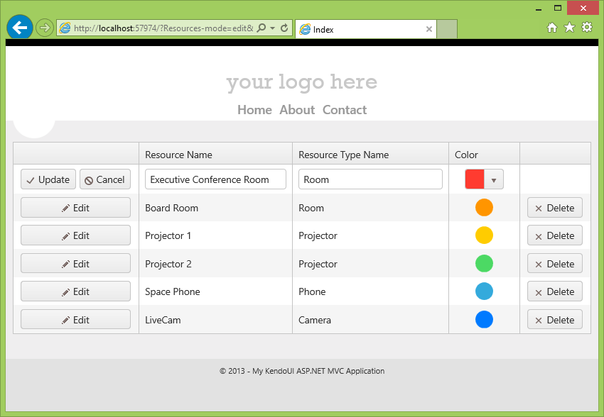Select the Index browser tab
This screenshot has height=417, width=604.
(365, 29)
